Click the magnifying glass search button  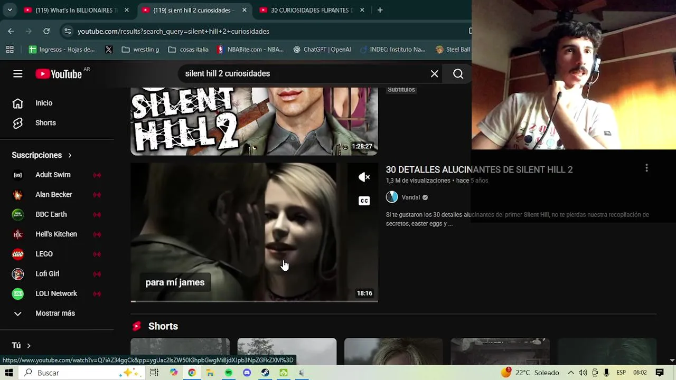pyautogui.click(x=458, y=74)
